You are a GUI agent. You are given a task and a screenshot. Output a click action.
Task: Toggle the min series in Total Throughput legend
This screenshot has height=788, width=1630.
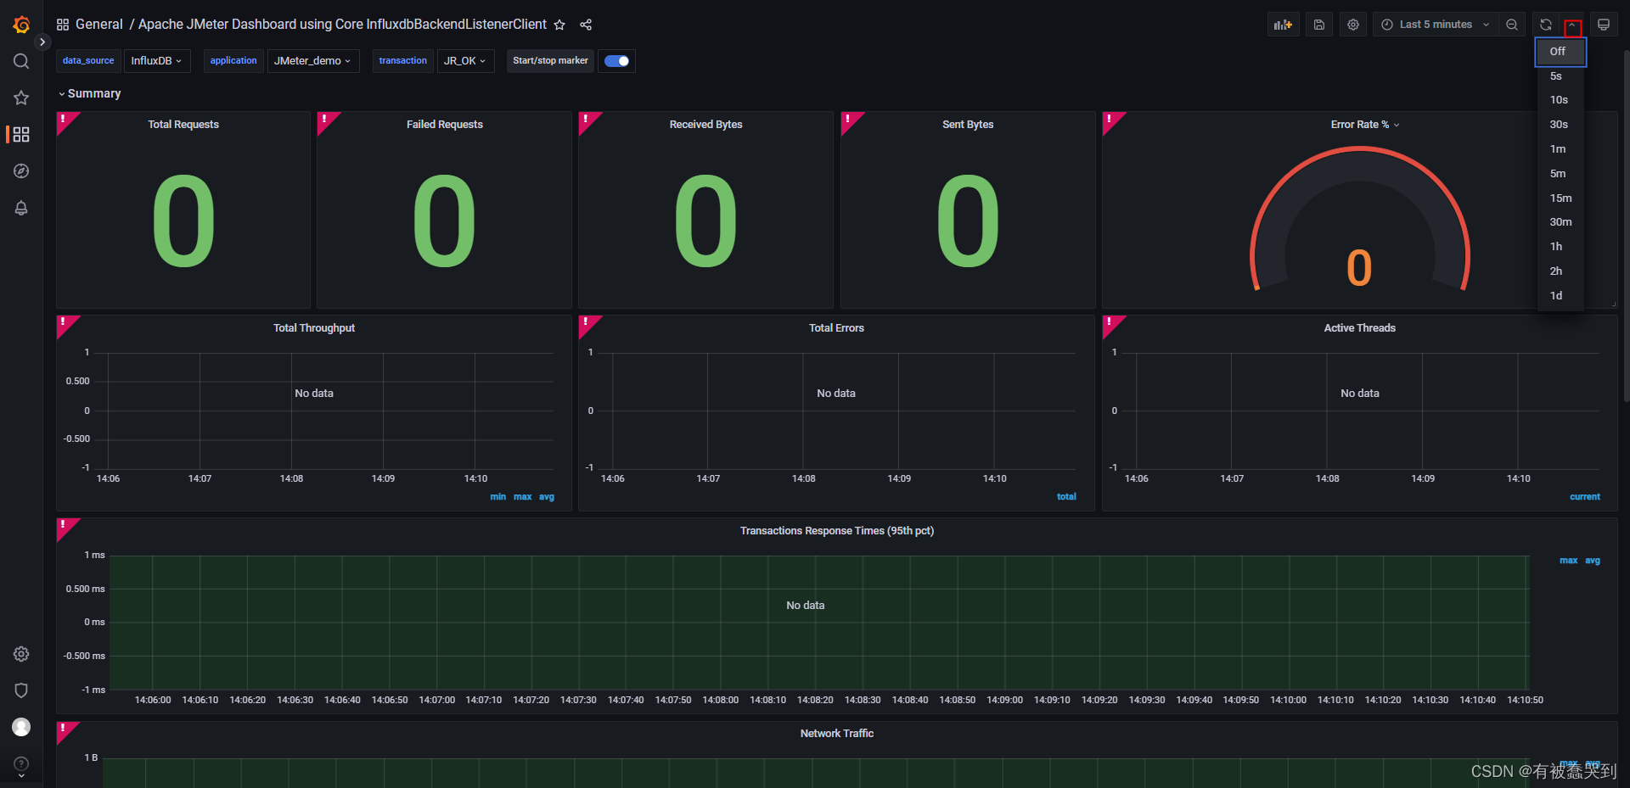click(x=498, y=497)
